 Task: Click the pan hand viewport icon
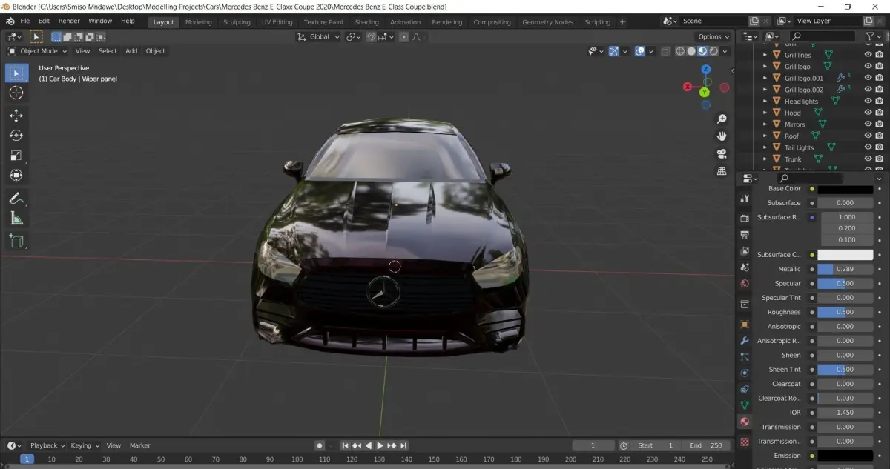[x=721, y=136]
